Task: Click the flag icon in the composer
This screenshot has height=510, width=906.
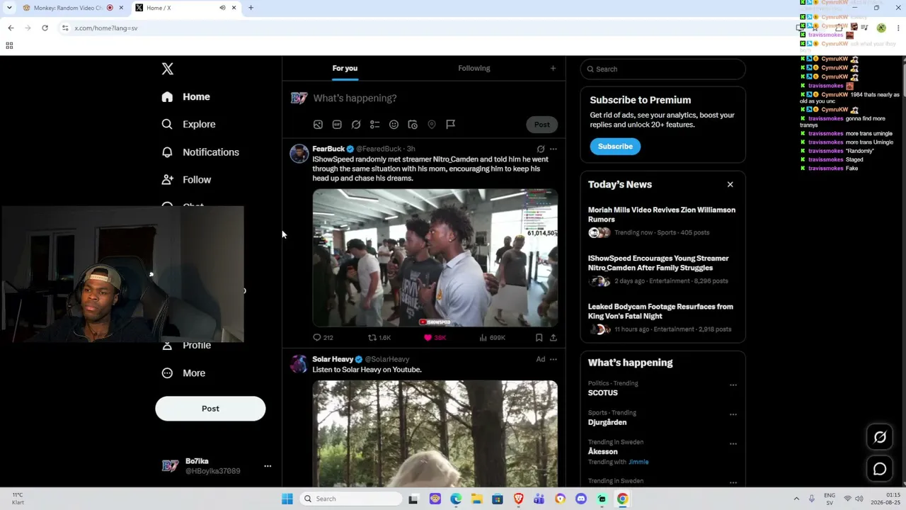Action: pos(450,125)
